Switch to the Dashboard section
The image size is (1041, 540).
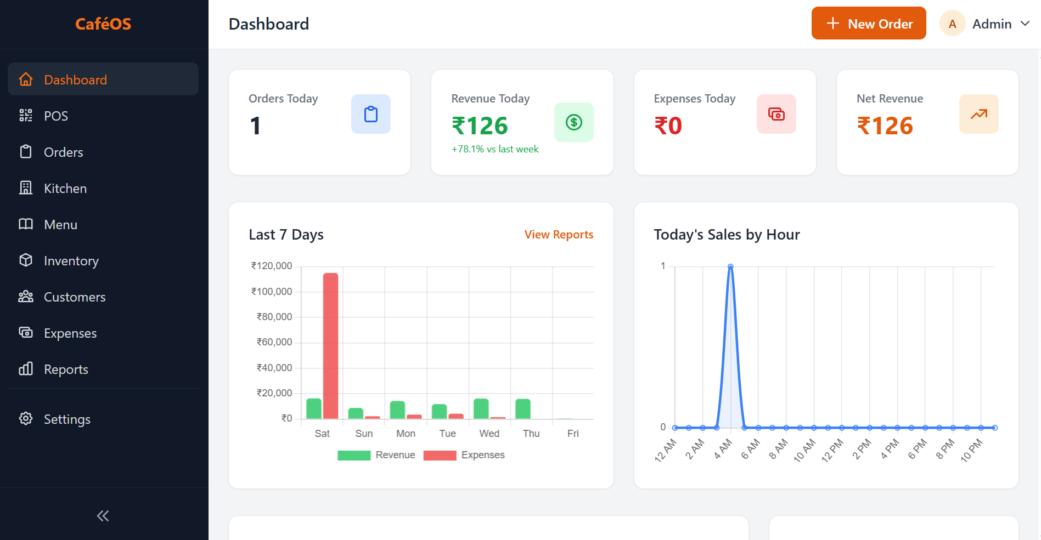point(75,79)
